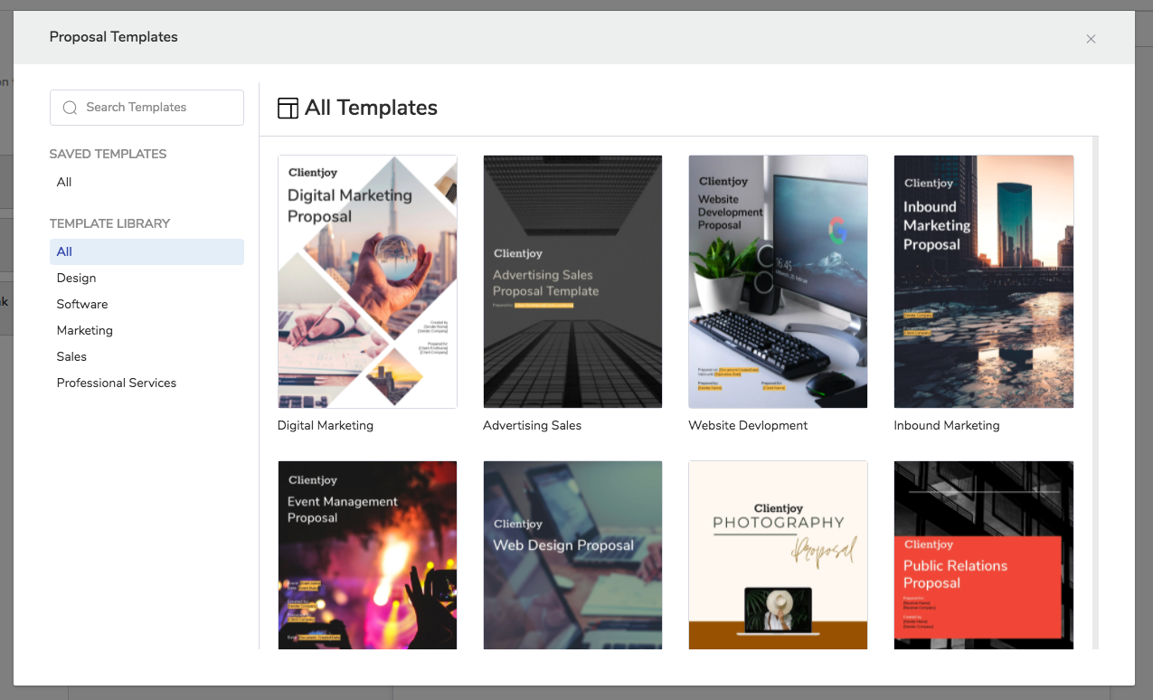Click the 'Proposal Templates' dialog title
This screenshot has height=700, width=1153.
click(113, 37)
